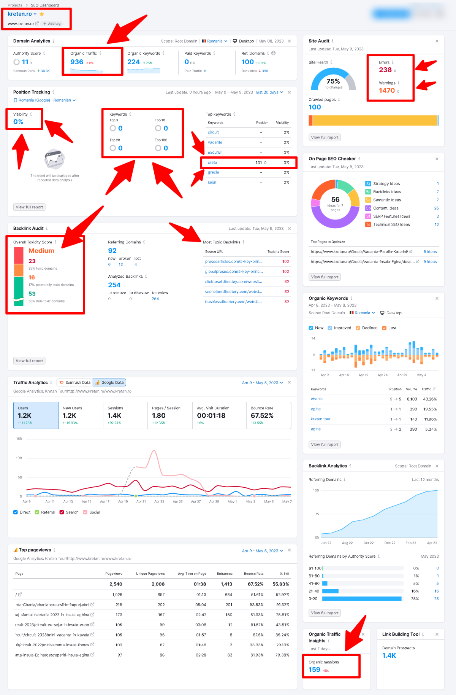Click settings gear icon next to Ref. Domains
Image resolution: width=456 pixels, height=695 pixels.
[x=273, y=53]
